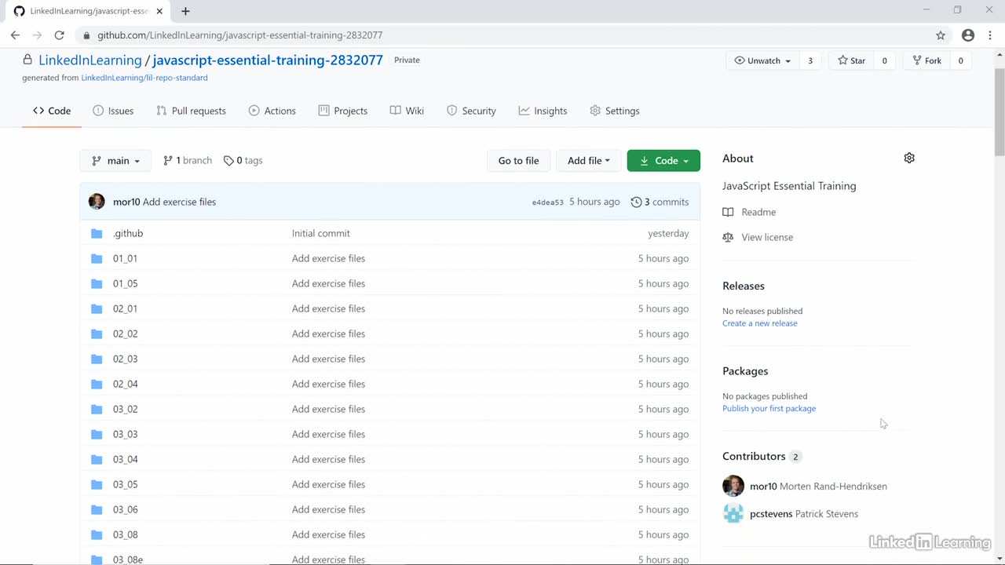Screen dimensions: 1005x565
Task: Open the Settings tab
Action: click(615, 111)
